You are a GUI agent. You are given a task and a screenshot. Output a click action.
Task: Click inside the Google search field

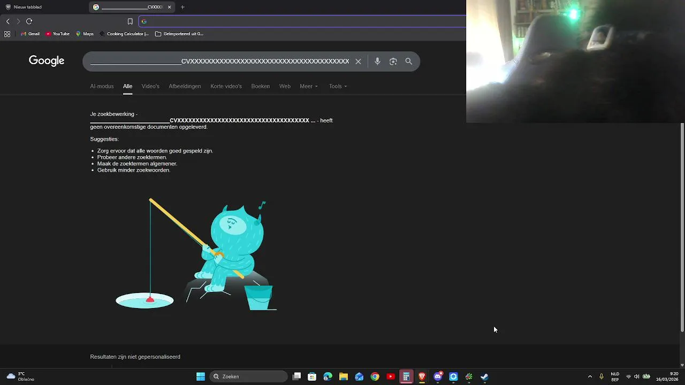click(x=219, y=61)
